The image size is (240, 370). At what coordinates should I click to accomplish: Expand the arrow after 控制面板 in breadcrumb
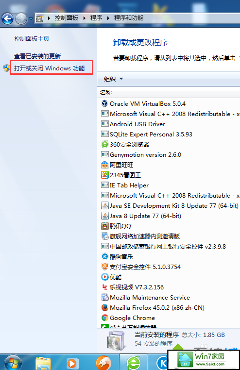(85, 18)
